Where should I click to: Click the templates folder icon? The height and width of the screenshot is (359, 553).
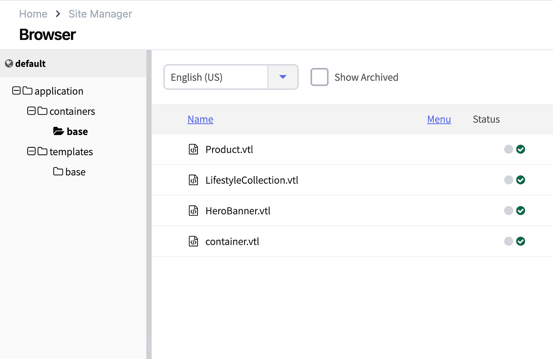[x=43, y=151]
